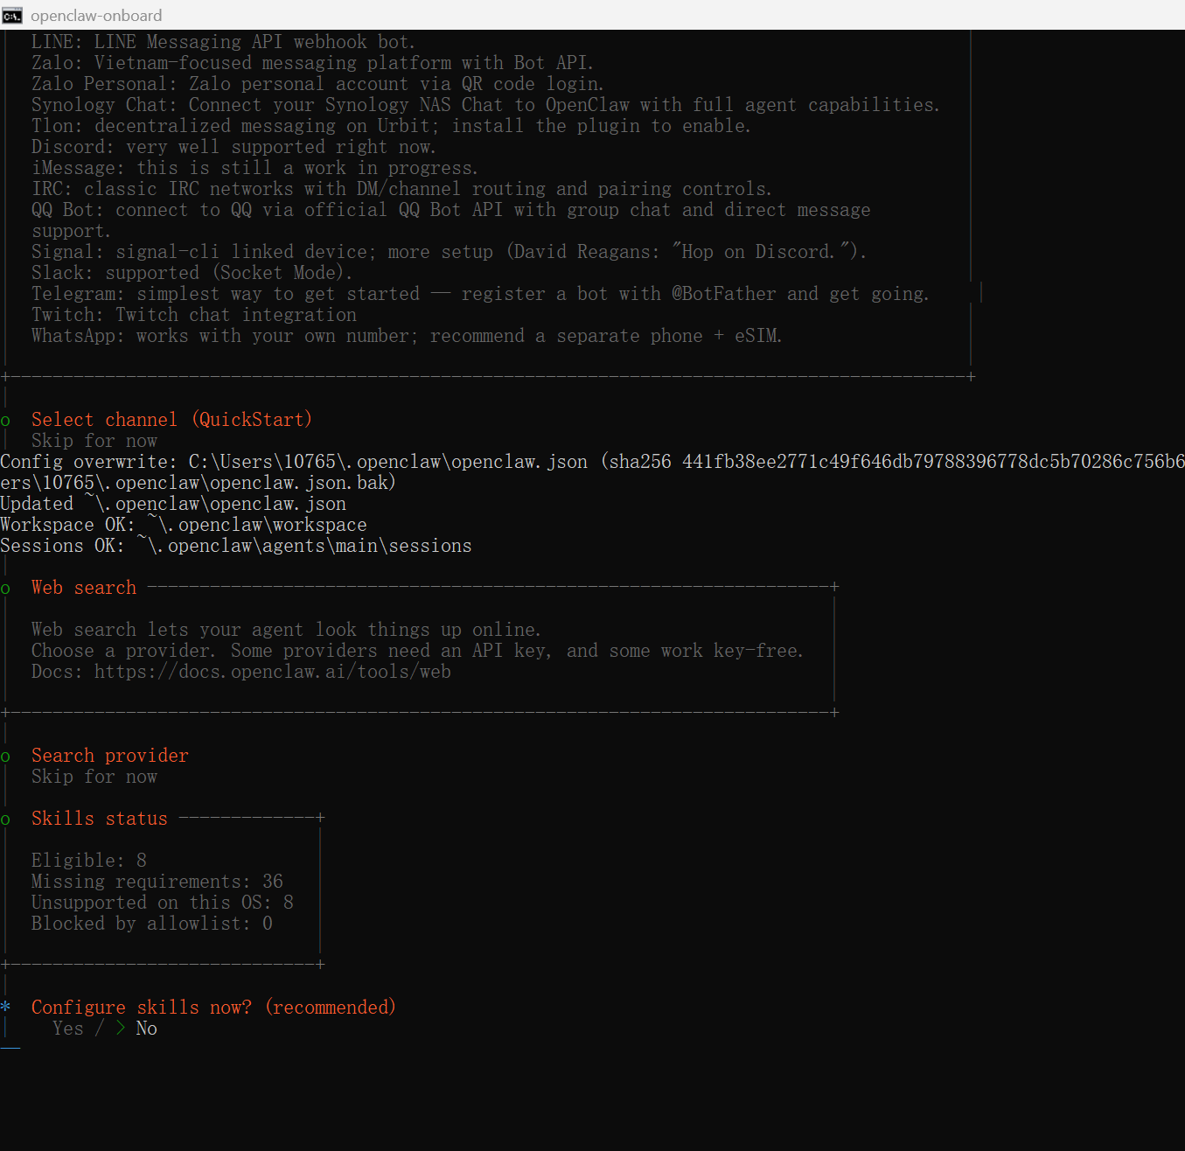Click the Twitch chat integration line
The height and width of the screenshot is (1151, 1185).
click(194, 315)
